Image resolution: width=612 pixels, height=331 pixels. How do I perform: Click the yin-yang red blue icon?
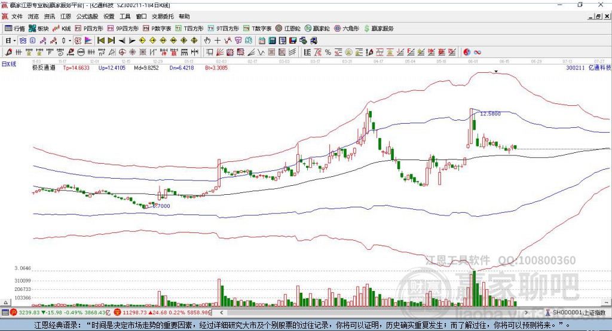pos(467,52)
